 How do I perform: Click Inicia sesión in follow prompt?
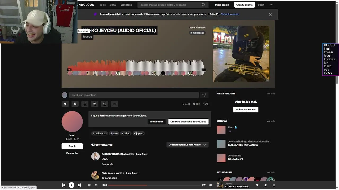coord(157,122)
